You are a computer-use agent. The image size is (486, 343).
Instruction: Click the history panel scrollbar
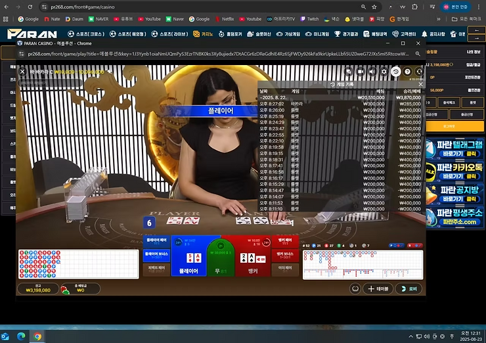[424, 107]
